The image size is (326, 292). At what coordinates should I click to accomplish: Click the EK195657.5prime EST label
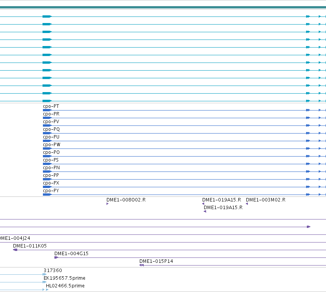point(64,278)
